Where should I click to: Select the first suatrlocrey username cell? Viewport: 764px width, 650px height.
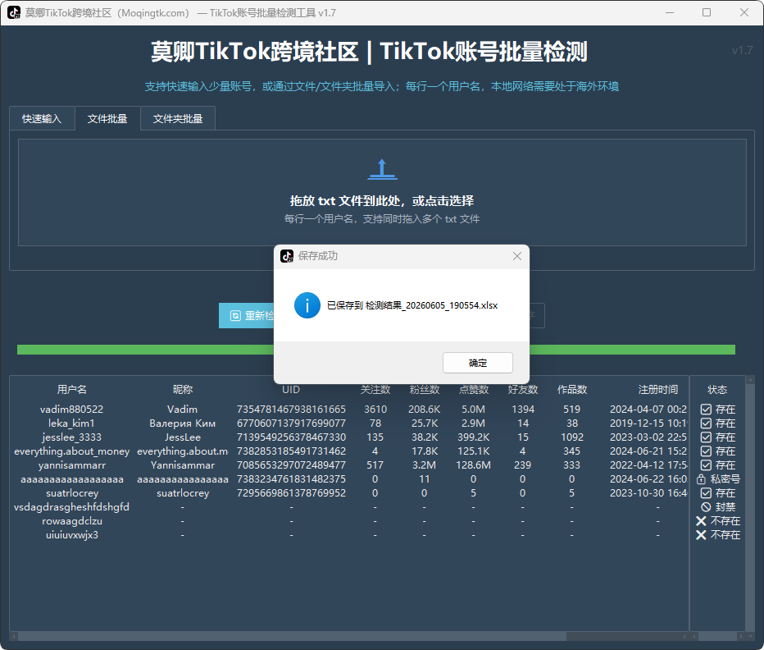point(72,493)
